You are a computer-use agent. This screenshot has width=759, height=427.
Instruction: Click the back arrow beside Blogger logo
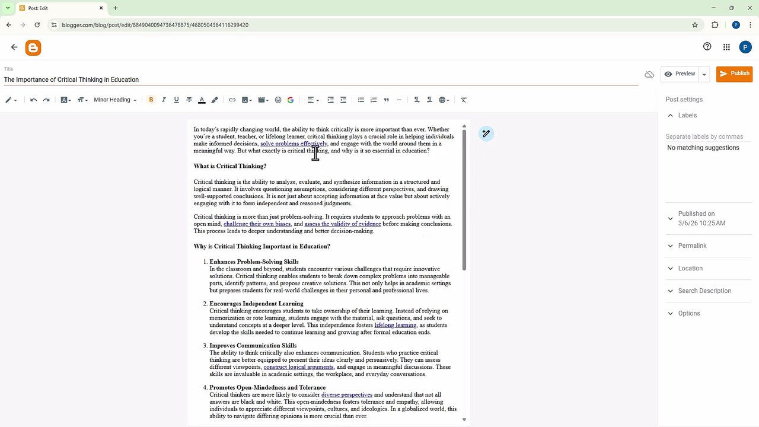tap(14, 47)
